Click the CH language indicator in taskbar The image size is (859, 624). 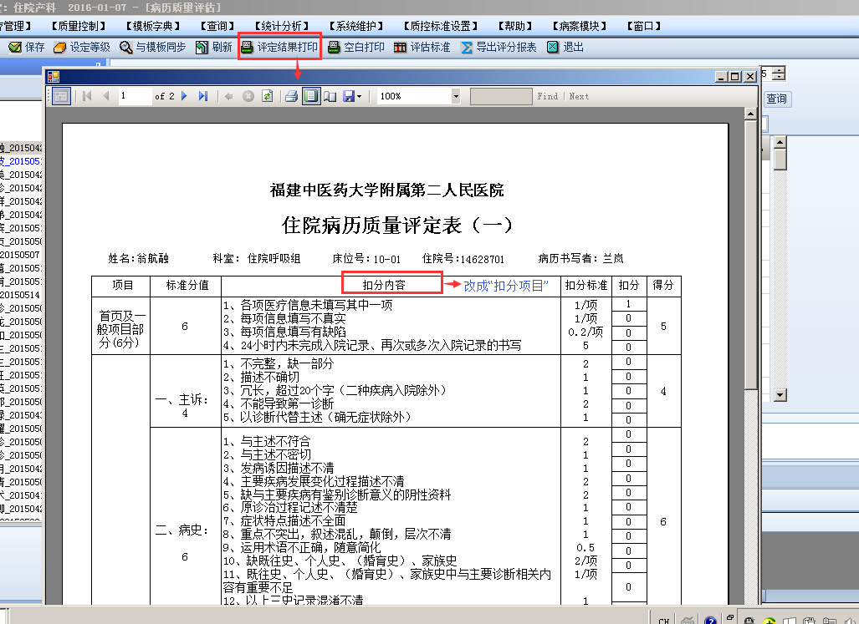tap(664, 620)
